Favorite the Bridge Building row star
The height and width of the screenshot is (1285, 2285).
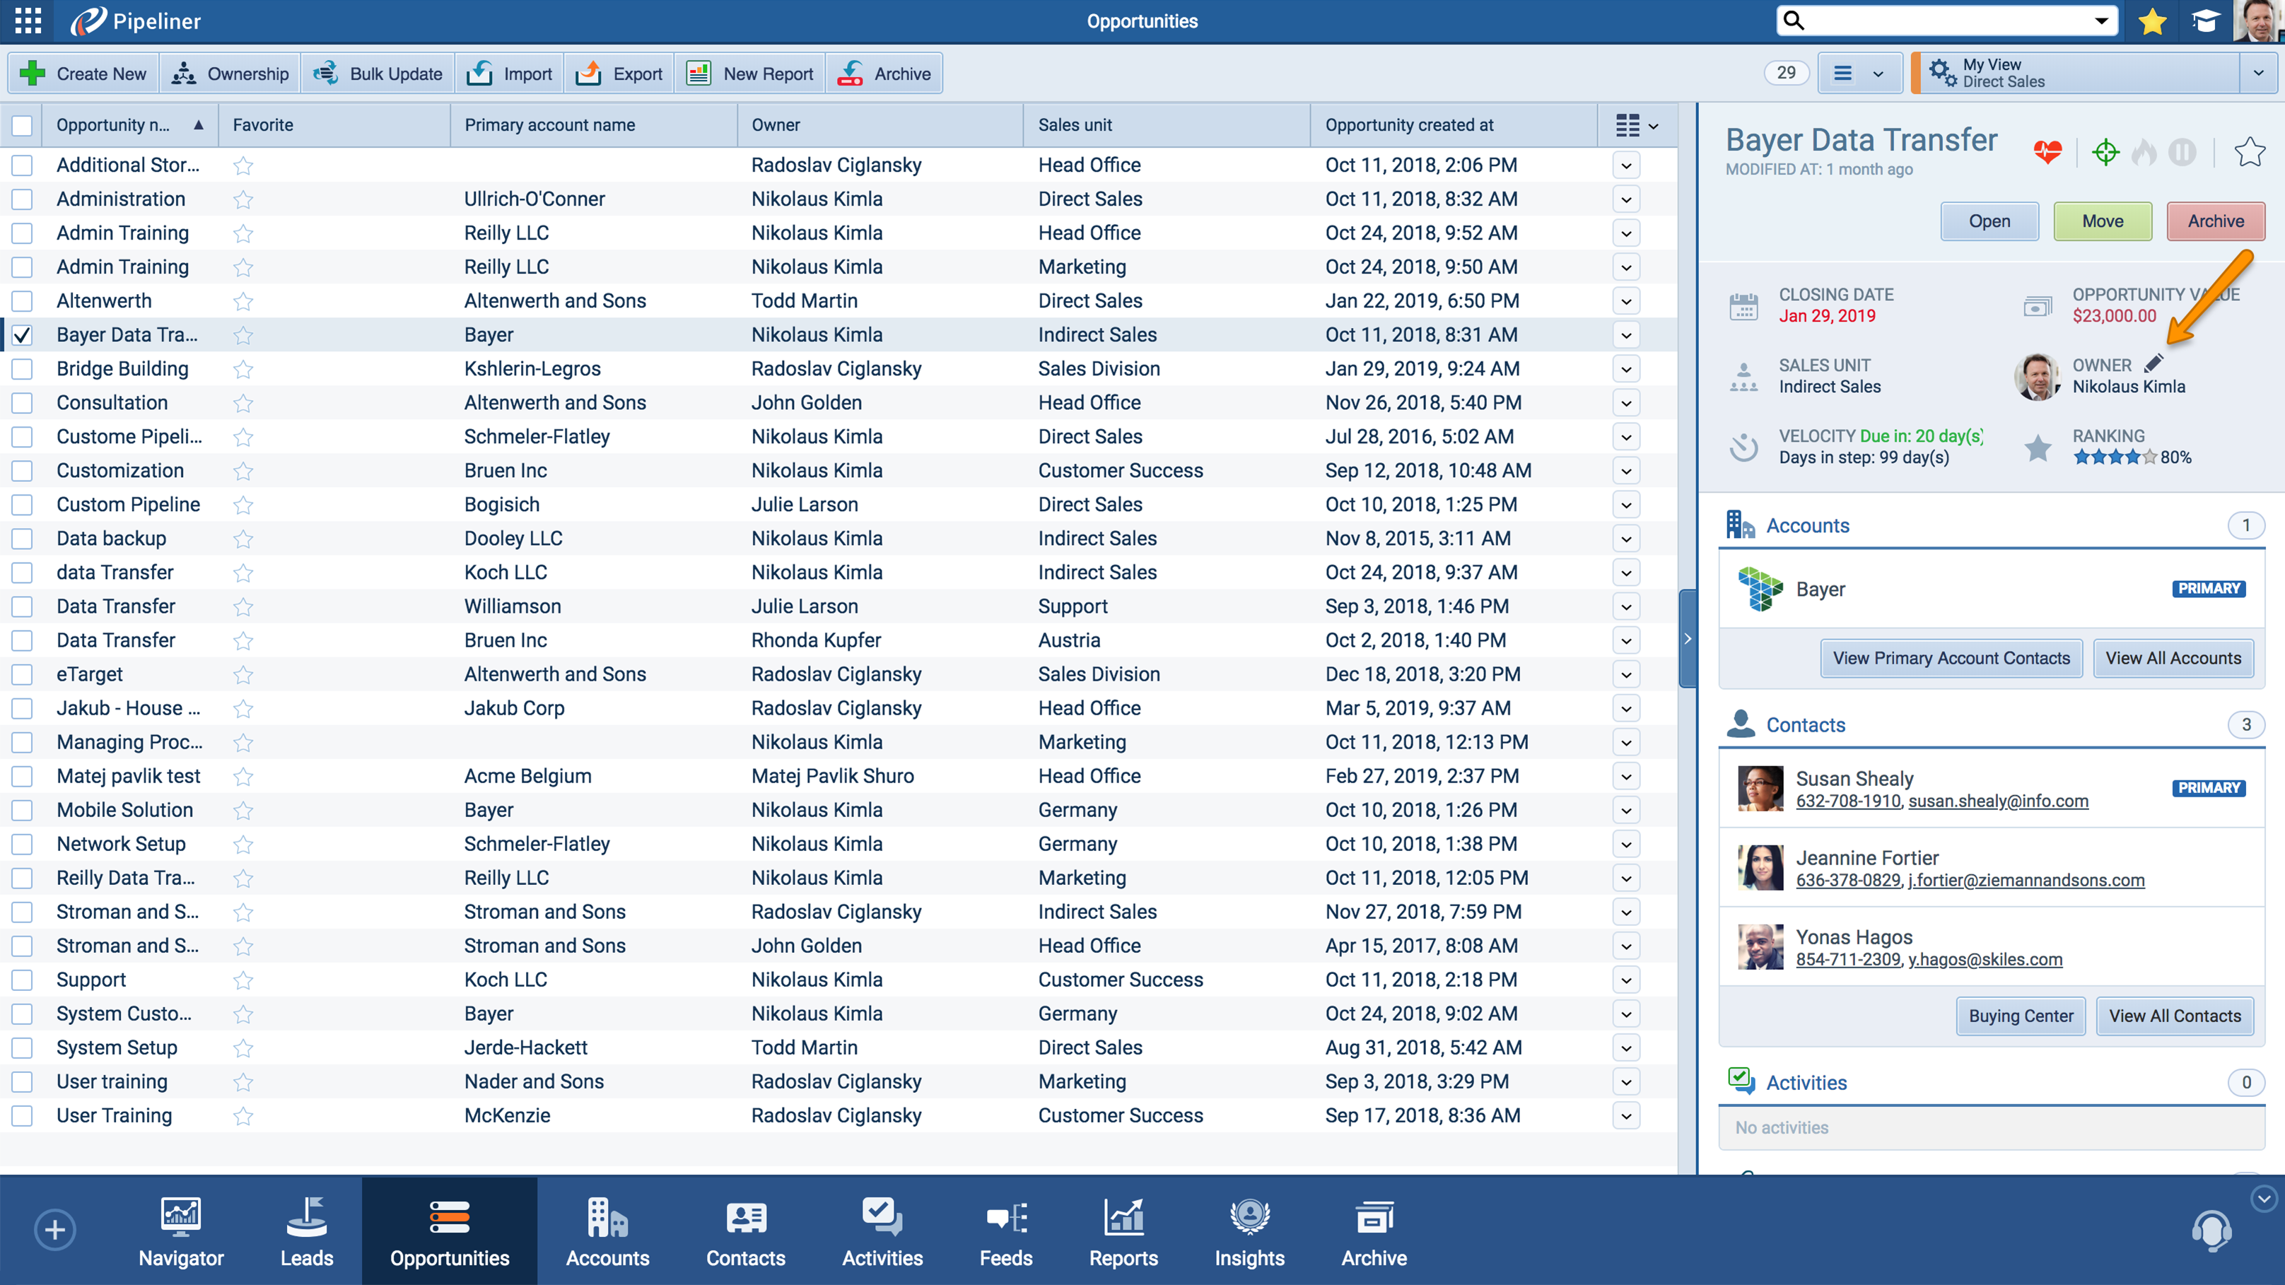(x=243, y=369)
